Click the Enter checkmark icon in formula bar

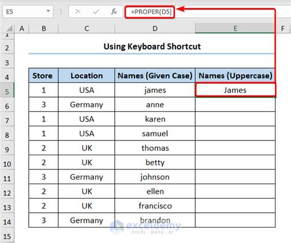point(96,12)
